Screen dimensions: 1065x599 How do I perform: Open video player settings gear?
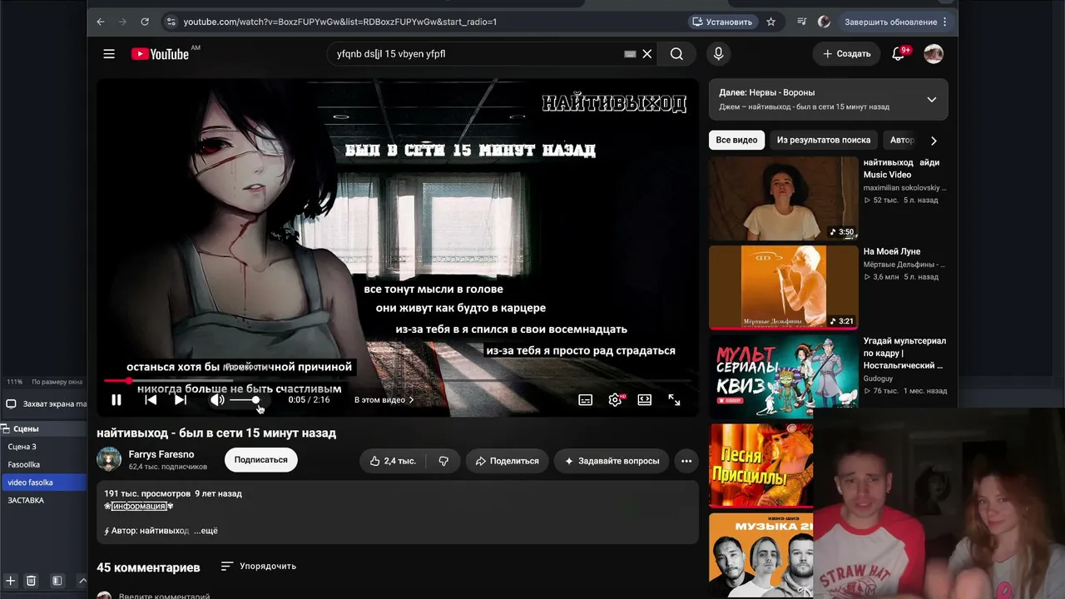(x=616, y=400)
